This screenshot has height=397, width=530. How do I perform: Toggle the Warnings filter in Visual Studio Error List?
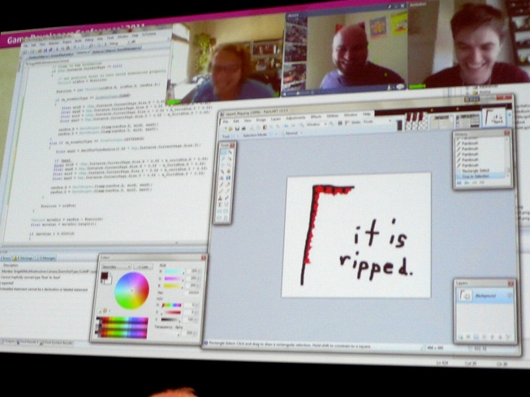point(23,258)
